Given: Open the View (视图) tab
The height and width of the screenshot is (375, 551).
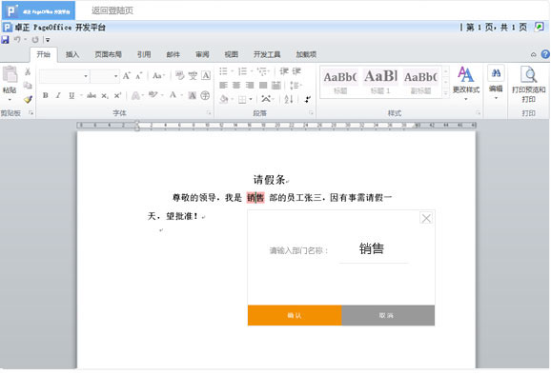Looking at the screenshot, I should click(x=232, y=54).
